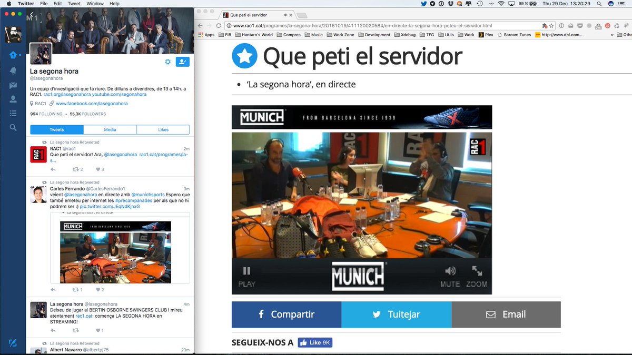Reply to the RAC1 tweet
632x355 pixels.
point(53,169)
